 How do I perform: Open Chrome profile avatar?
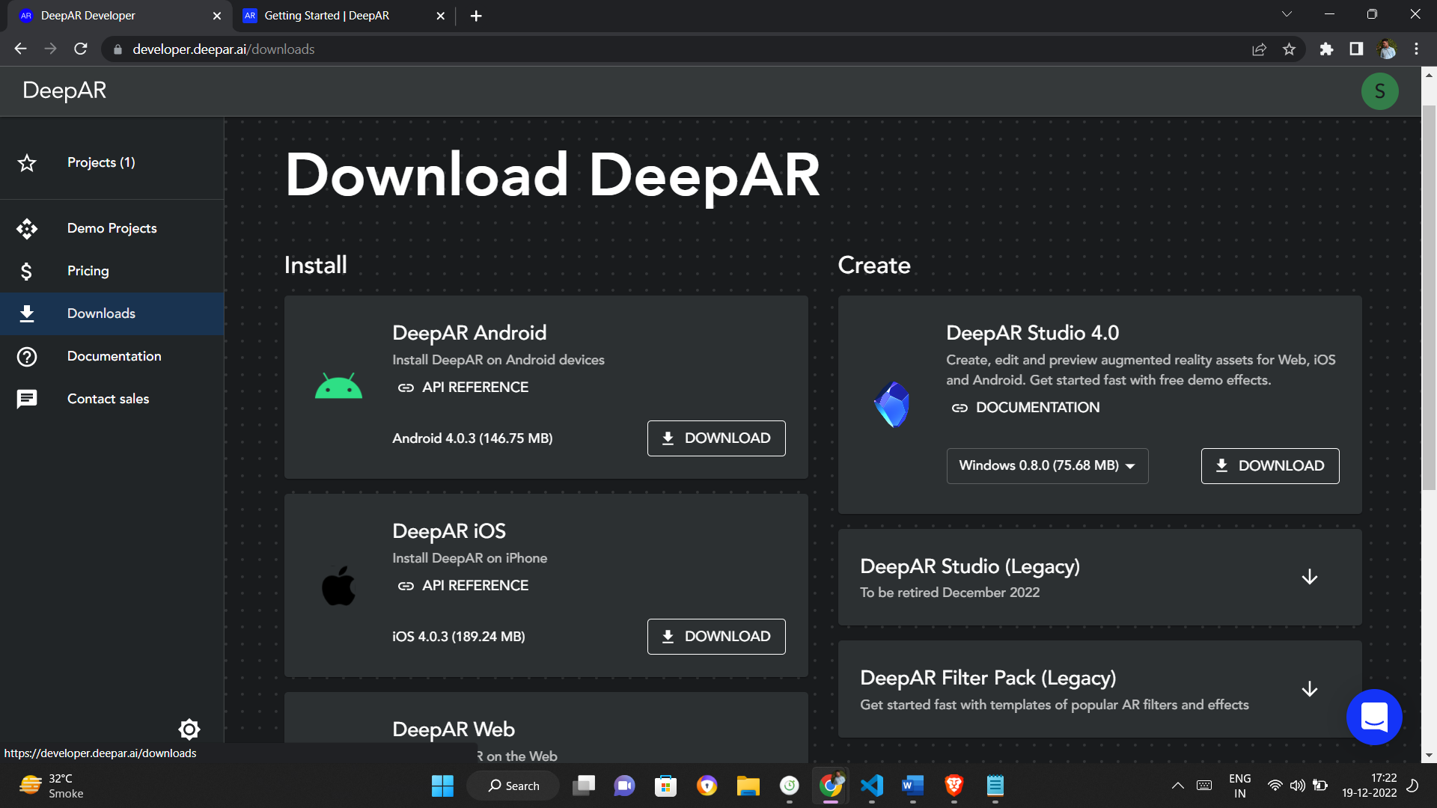(x=1386, y=49)
